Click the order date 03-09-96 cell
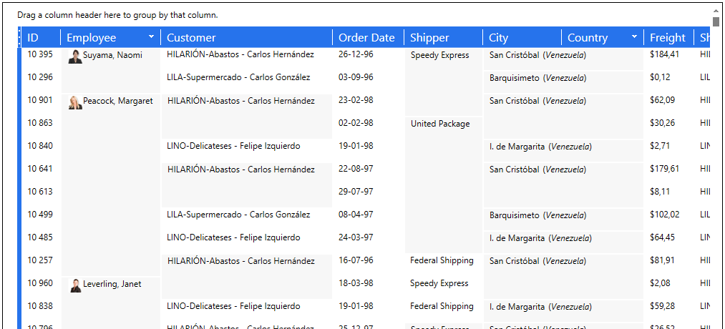This screenshot has height=329, width=725. pos(356,77)
